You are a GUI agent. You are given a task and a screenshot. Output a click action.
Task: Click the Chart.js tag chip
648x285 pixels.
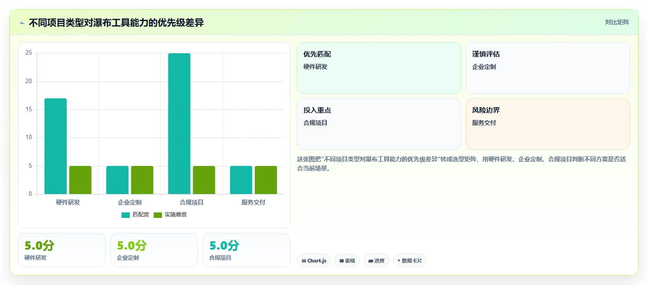[314, 261]
